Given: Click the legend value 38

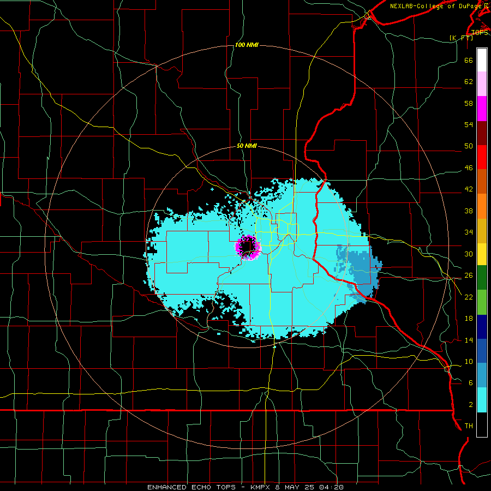Looking at the screenshot, I should coord(469,211).
